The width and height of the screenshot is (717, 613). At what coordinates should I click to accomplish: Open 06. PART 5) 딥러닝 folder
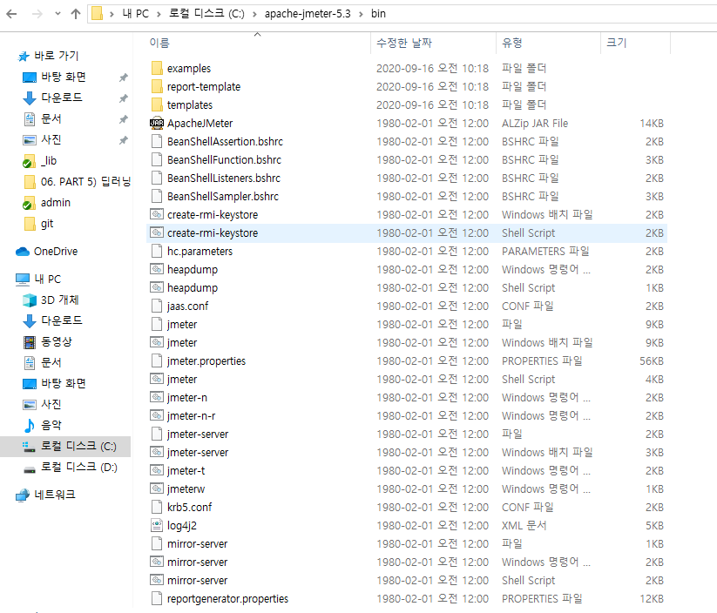(77, 182)
